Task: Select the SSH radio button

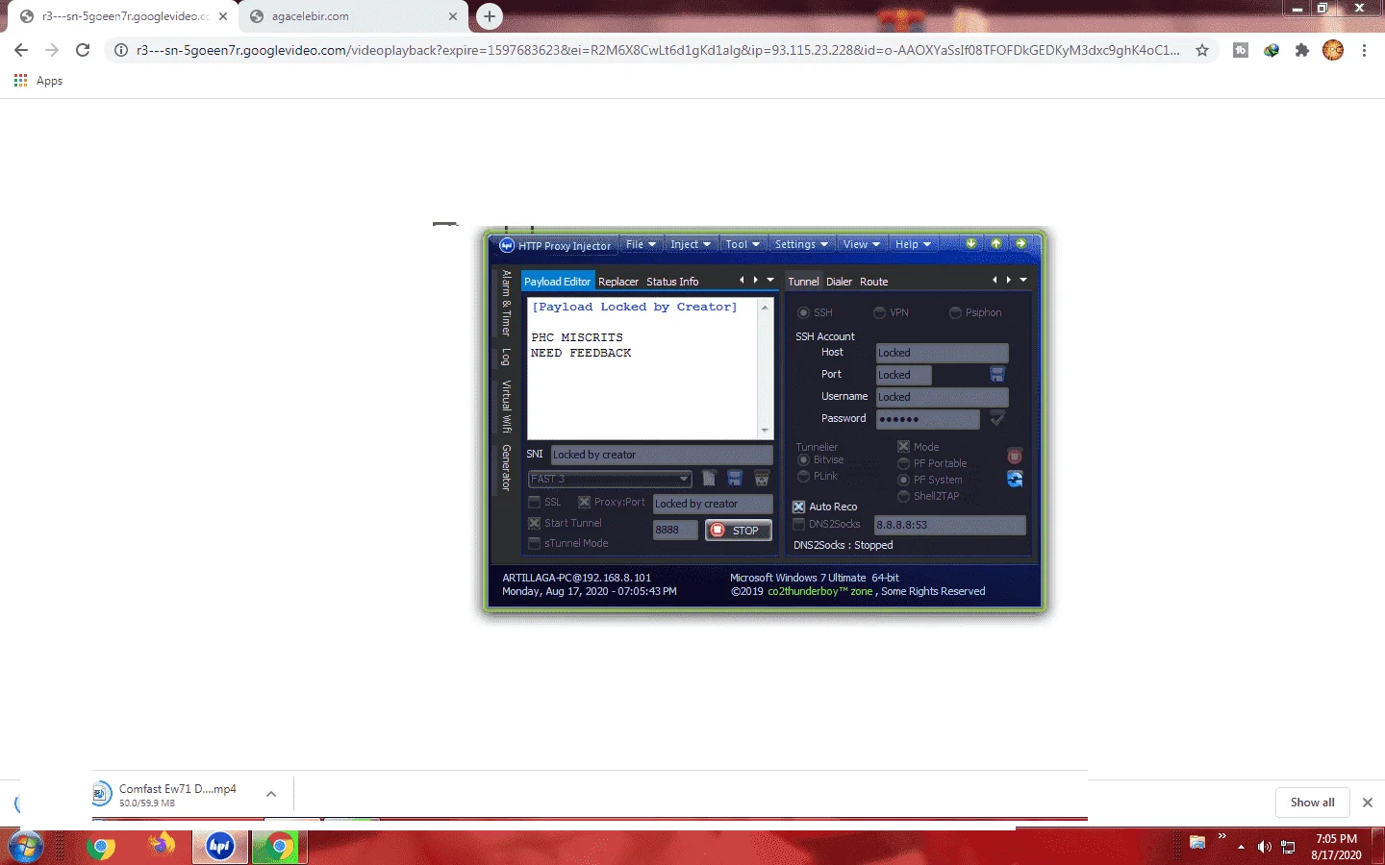Action: [x=804, y=312]
